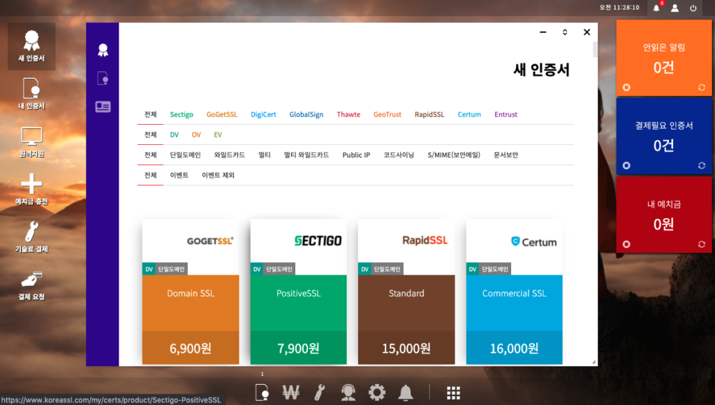Viewport: 715px width, 405px height.
Task: Open the certificate document icon in the bottom dock
Action: (x=262, y=392)
